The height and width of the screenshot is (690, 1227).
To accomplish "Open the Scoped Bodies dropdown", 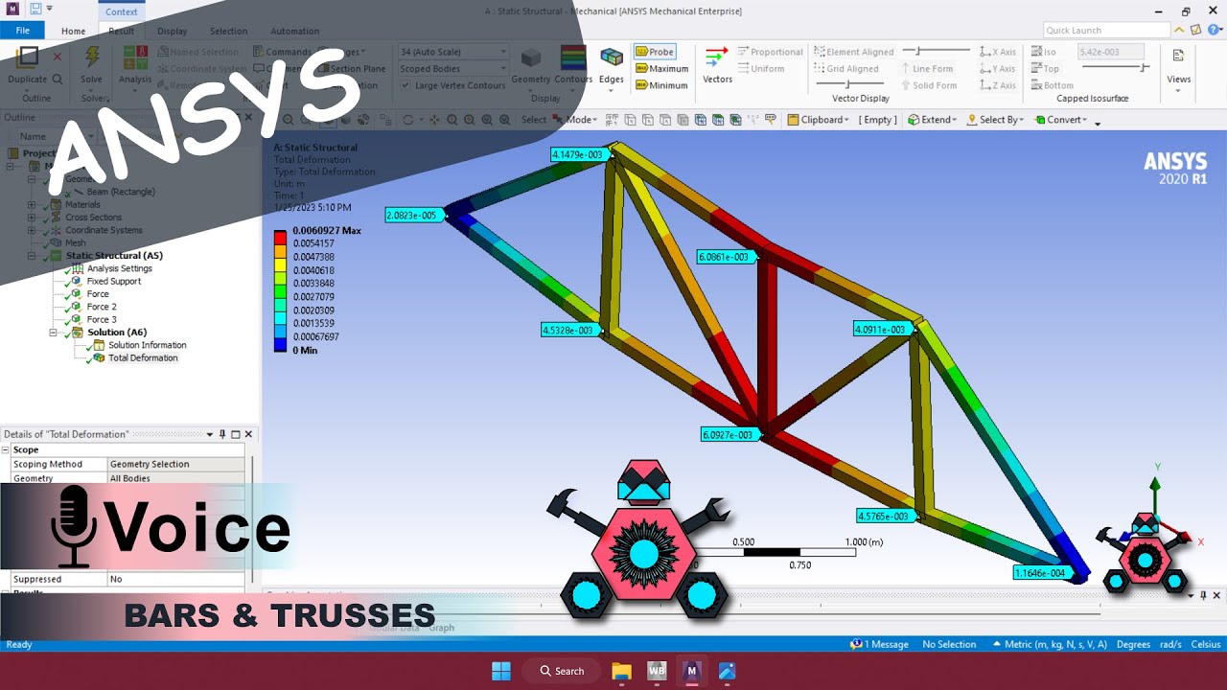I will [x=453, y=68].
